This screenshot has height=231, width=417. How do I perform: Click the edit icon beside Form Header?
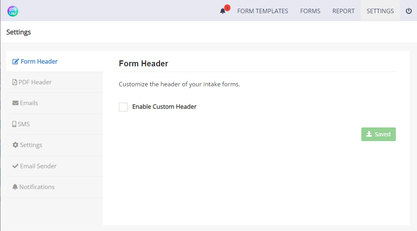(16, 62)
